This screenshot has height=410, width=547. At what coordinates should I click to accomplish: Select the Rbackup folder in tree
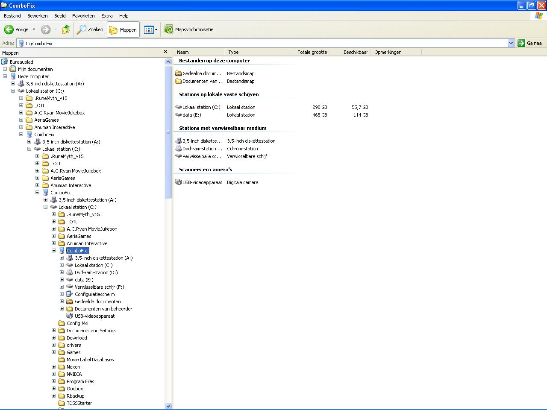pyautogui.click(x=76, y=396)
